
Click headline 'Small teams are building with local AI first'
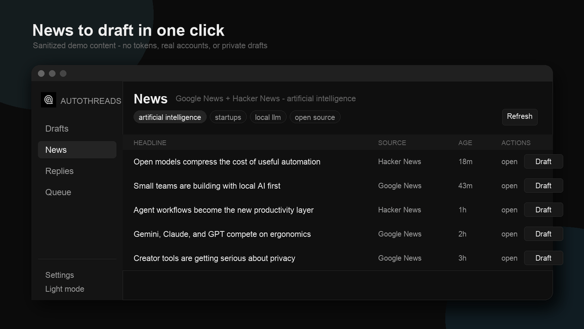click(207, 186)
